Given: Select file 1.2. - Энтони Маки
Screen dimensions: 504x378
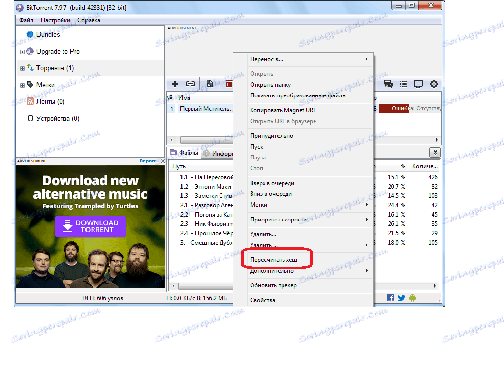Looking at the screenshot, I should [x=206, y=187].
